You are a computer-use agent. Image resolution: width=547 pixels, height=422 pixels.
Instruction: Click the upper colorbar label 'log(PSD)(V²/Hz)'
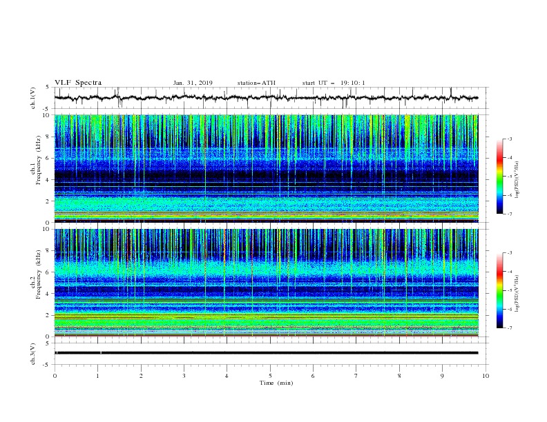(x=517, y=180)
